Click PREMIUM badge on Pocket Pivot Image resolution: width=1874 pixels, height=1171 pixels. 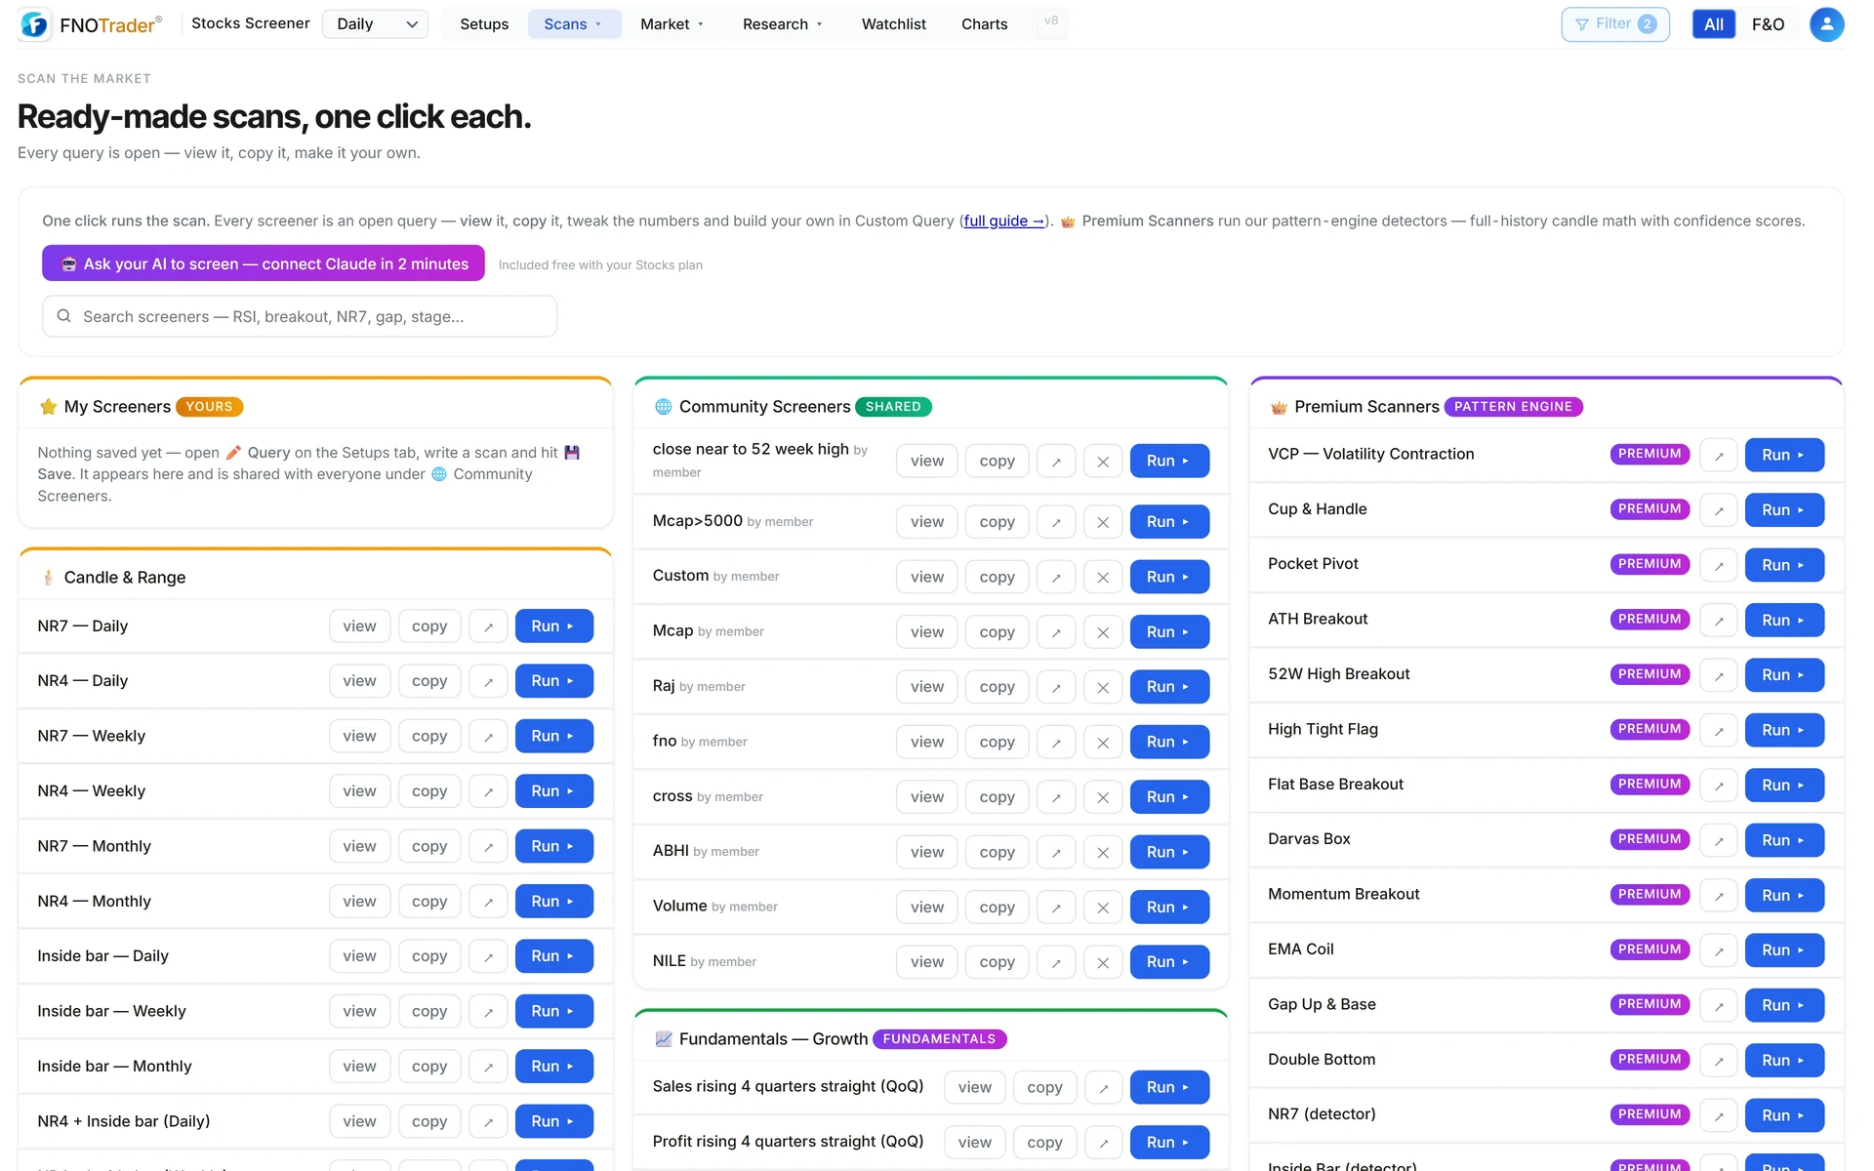(x=1650, y=564)
